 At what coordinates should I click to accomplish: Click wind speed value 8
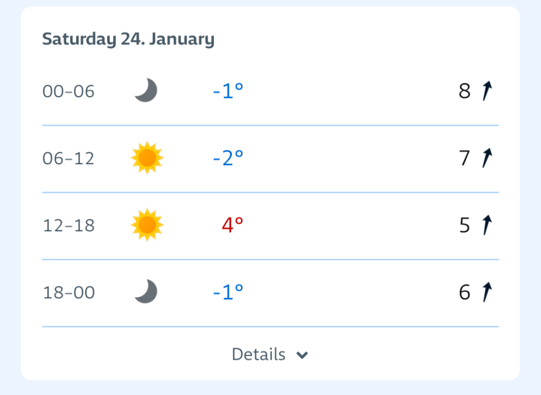464,91
